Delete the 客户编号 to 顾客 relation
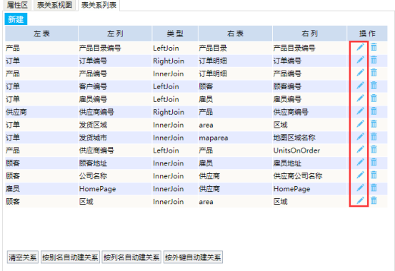 pos(374,86)
